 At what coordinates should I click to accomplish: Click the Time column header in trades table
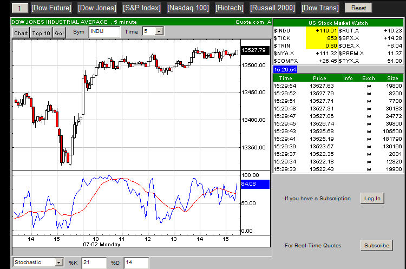pyautogui.click(x=286, y=78)
